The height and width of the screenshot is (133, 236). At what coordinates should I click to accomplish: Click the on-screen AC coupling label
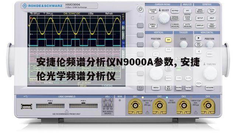pyautogui.click(x=124, y=23)
